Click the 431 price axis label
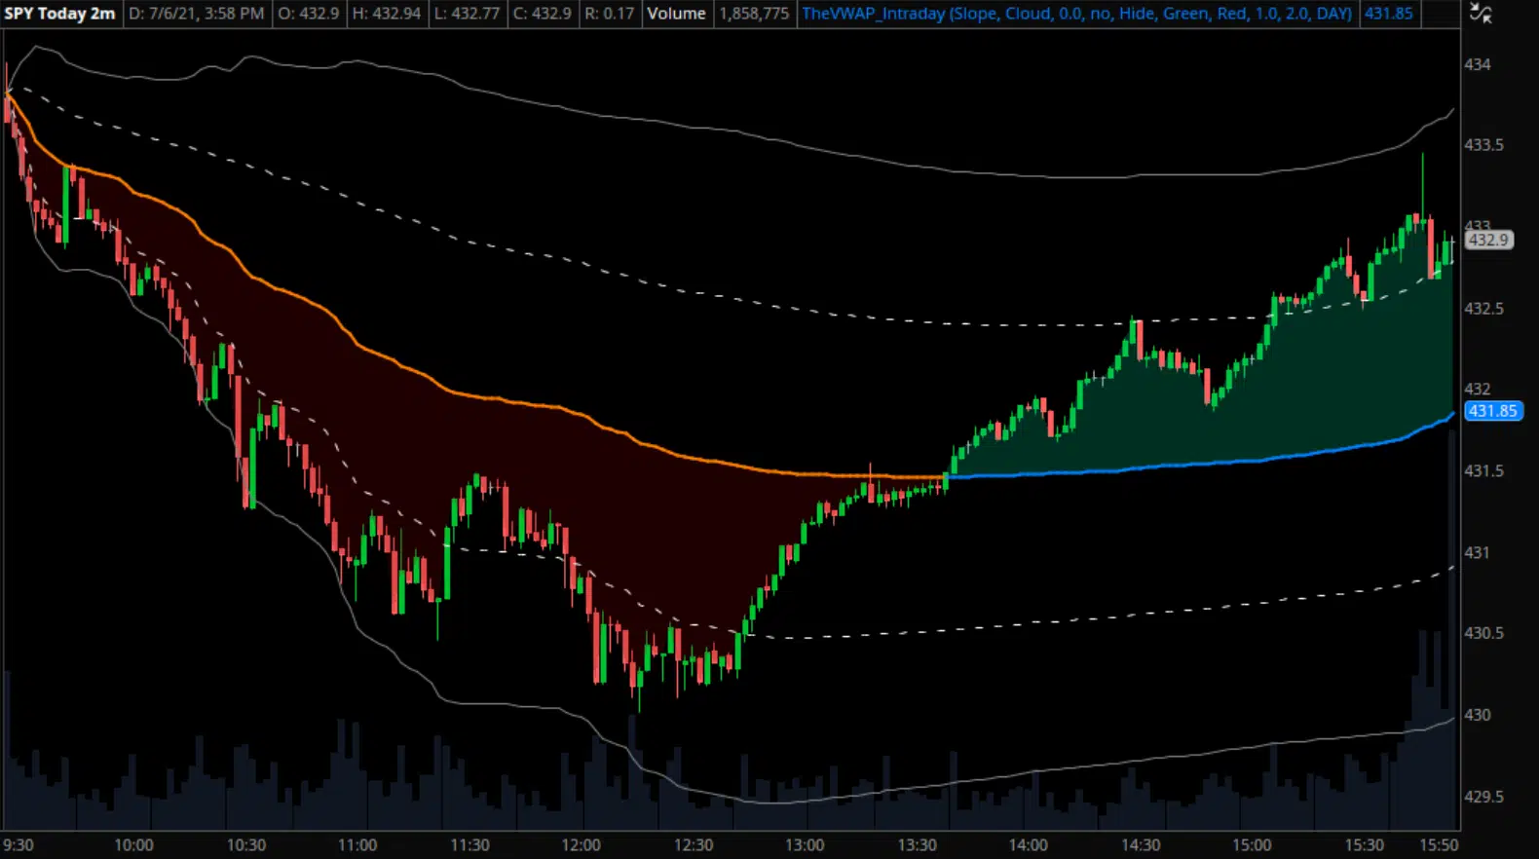Image resolution: width=1539 pixels, height=859 pixels. [1478, 552]
